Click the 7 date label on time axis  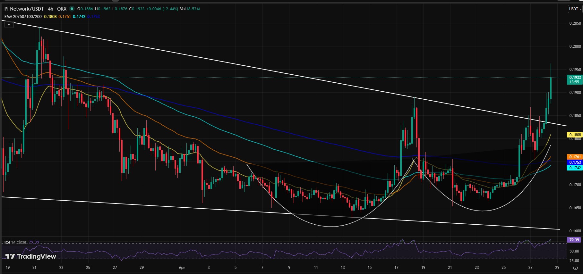pos(262,267)
